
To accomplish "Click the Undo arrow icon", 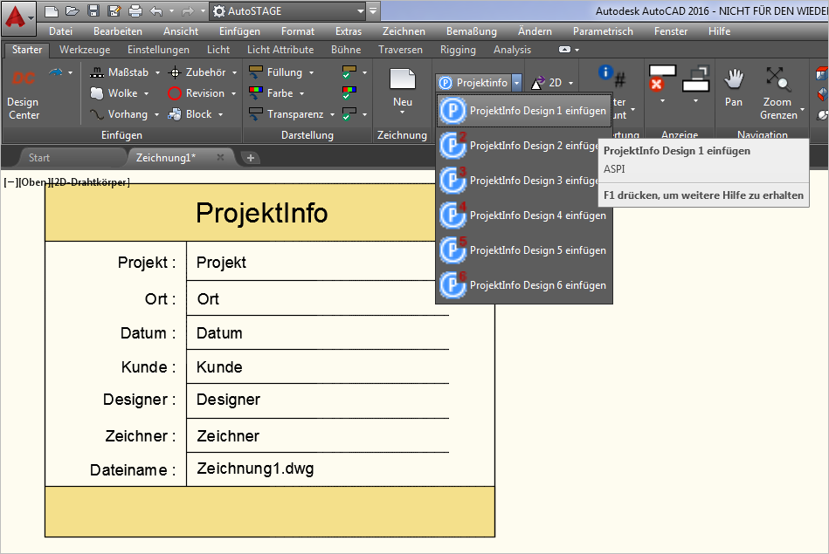I will click(x=155, y=11).
